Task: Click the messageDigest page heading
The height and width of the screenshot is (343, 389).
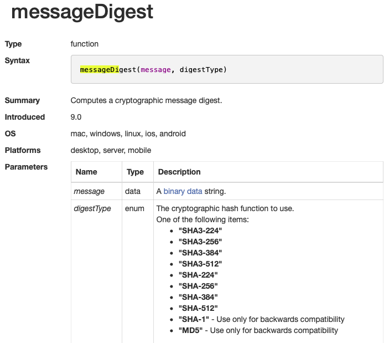Action: 82,12
